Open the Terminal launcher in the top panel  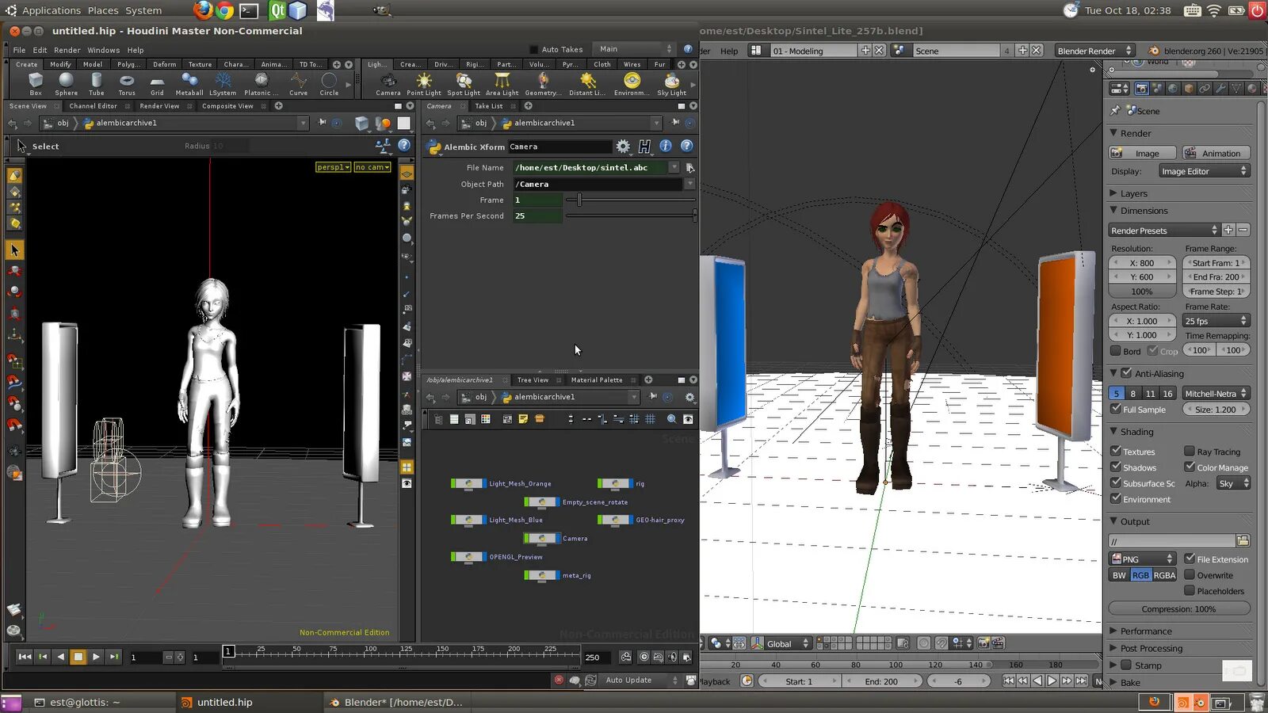pos(249,10)
